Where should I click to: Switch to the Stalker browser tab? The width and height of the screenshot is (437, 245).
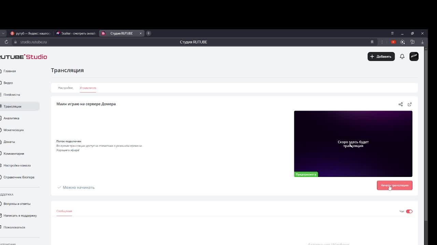(x=76, y=33)
